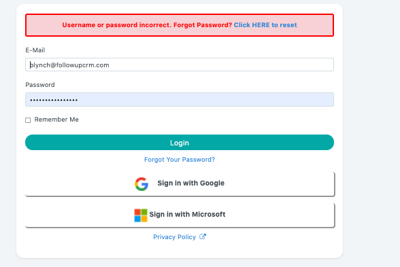
Task: Click HERE to reset link in error banner
Action: click(x=265, y=25)
